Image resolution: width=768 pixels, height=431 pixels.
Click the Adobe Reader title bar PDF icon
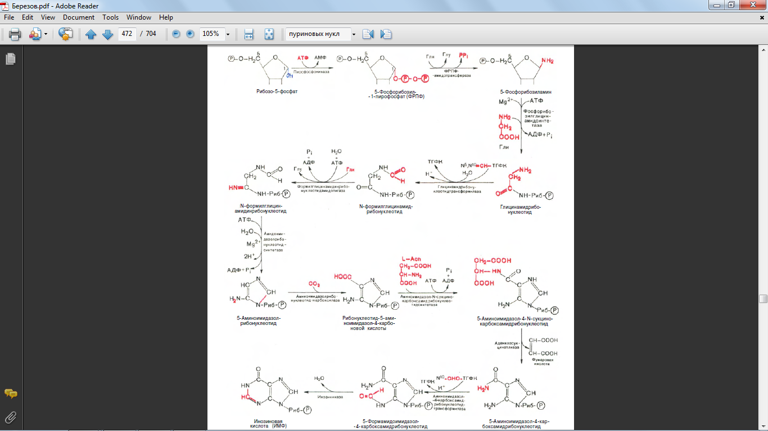tap(6, 6)
